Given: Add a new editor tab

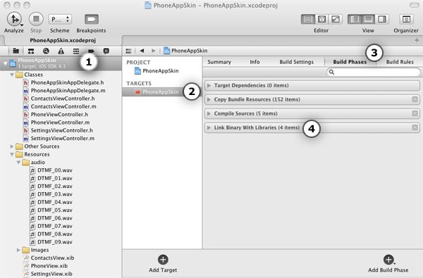Looking at the screenshot, I should (417, 40).
